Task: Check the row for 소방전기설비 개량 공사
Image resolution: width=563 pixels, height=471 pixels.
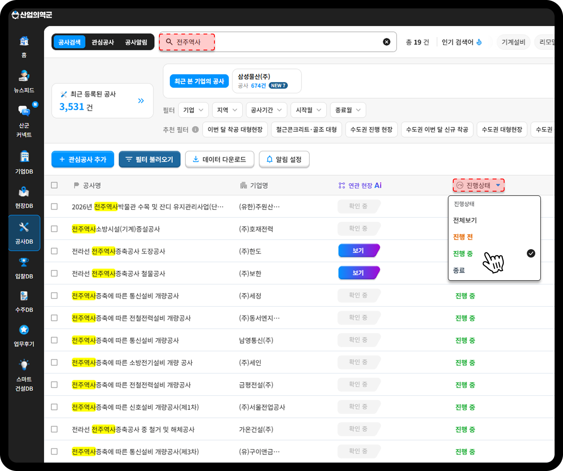Action: [x=54, y=363]
